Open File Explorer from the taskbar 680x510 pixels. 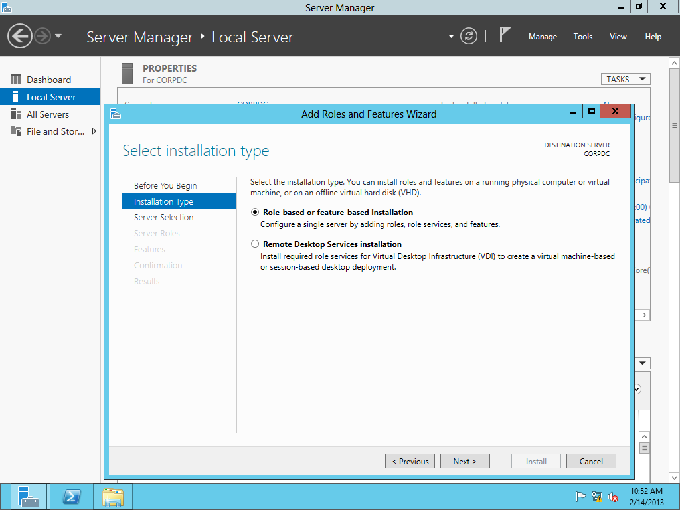pos(113,497)
